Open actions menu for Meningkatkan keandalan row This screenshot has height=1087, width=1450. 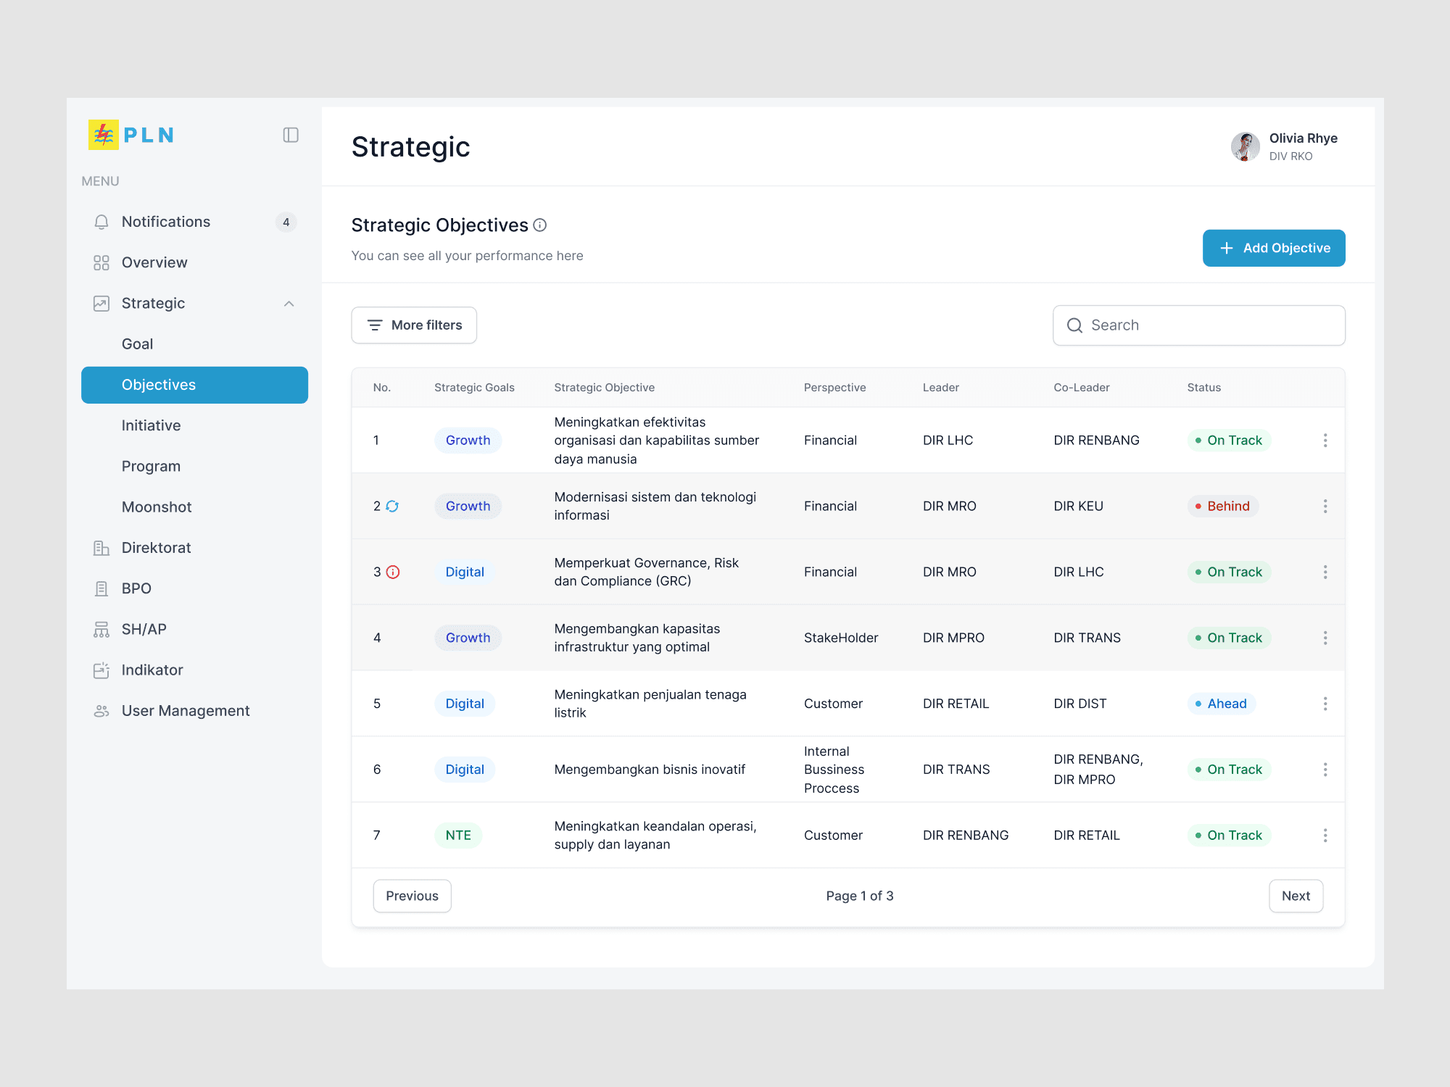(x=1325, y=836)
